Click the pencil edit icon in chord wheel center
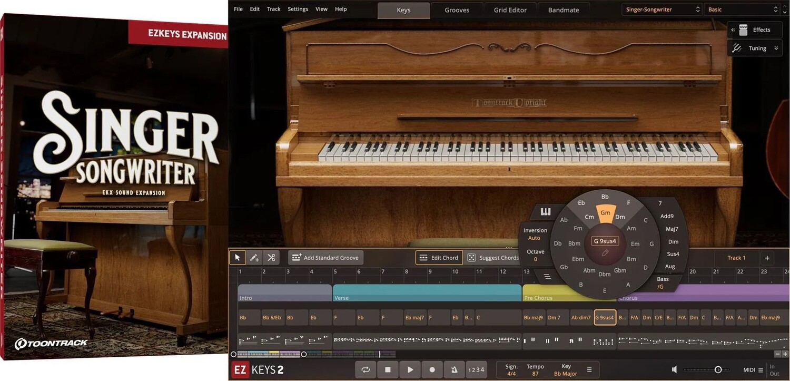The image size is (790, 381). 605,253
